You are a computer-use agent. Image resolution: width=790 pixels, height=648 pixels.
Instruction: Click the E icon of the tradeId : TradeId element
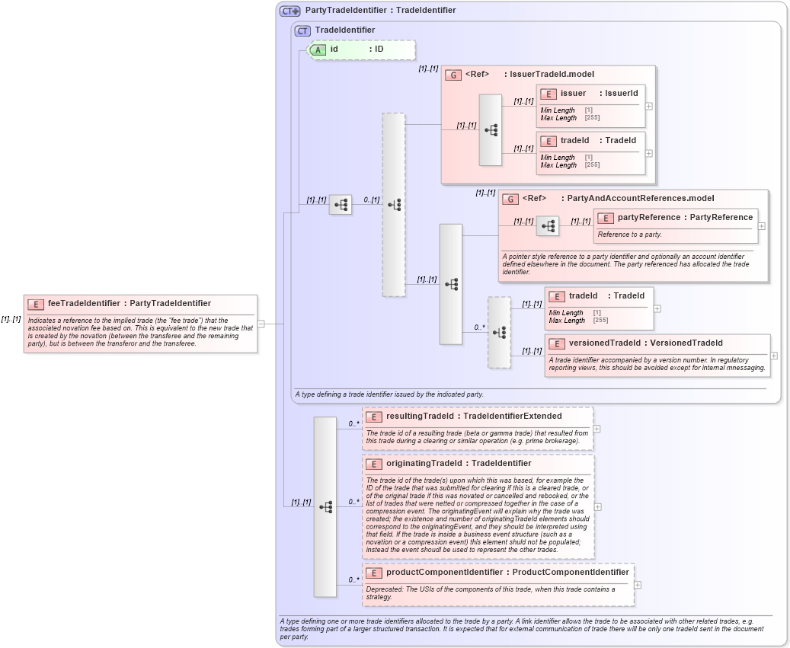(x=549, y=141)
